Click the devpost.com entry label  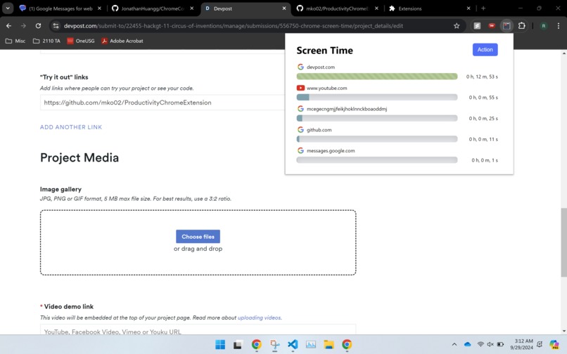pos(320,67)
